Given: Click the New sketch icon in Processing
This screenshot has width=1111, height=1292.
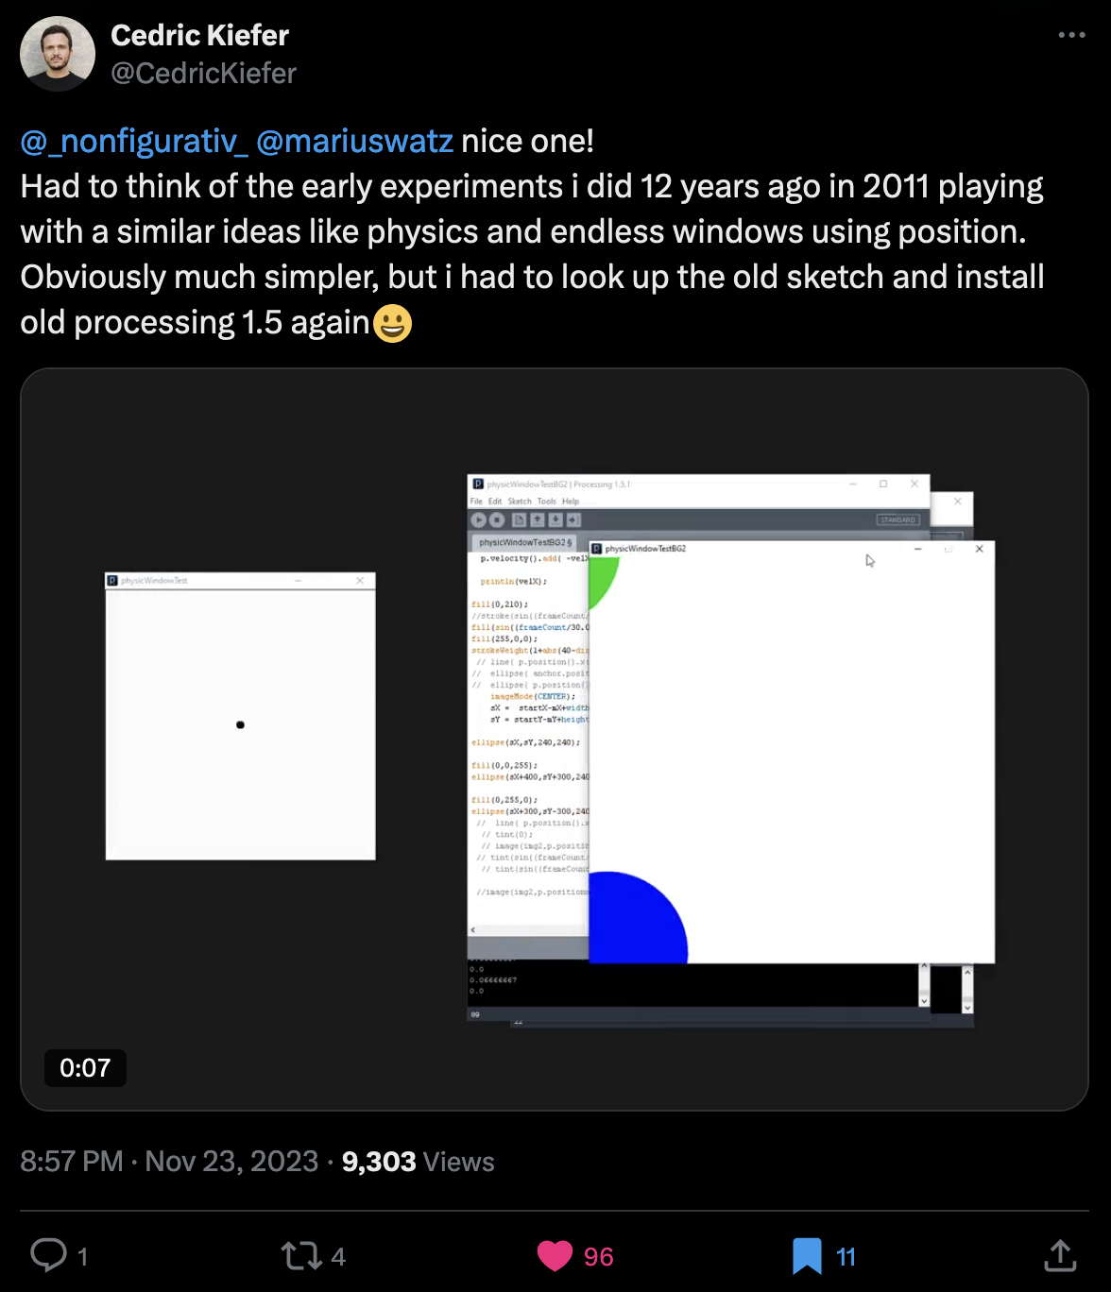Looking at the screenshot, I should pos(519,519).
